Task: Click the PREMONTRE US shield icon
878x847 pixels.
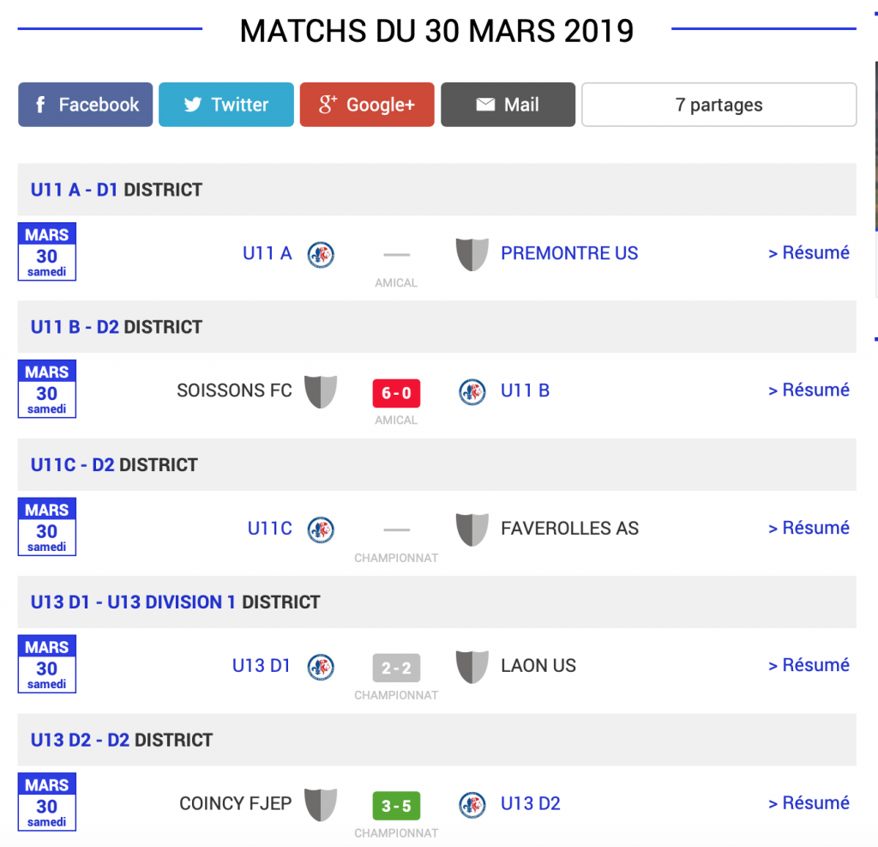Action: 472,254
